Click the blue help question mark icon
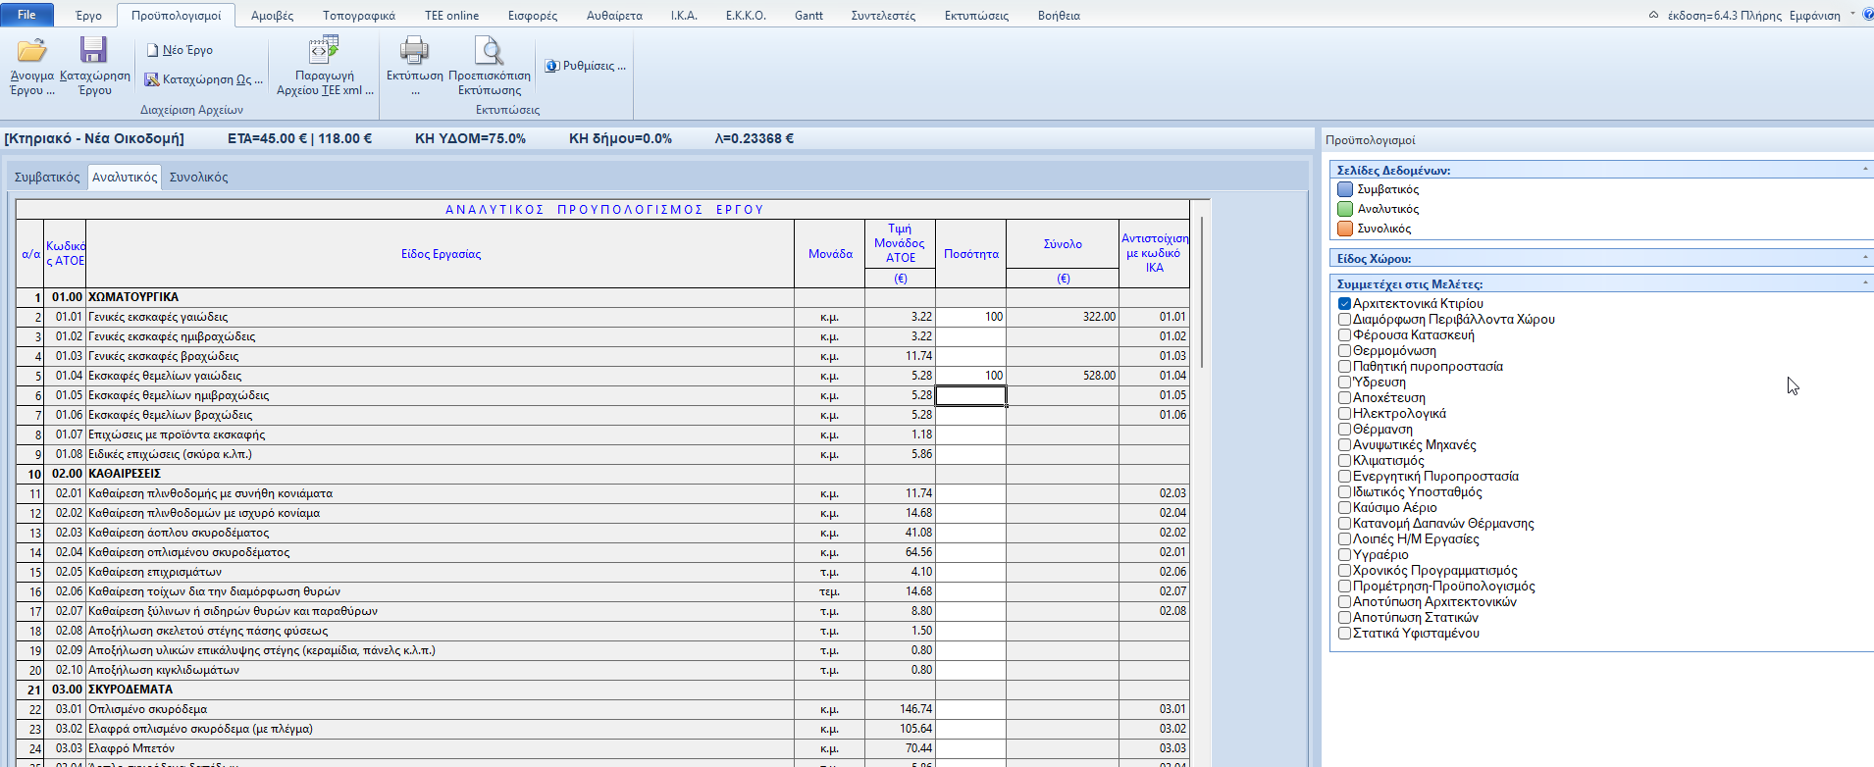The image size is (1874, 767). (1867, 15)
